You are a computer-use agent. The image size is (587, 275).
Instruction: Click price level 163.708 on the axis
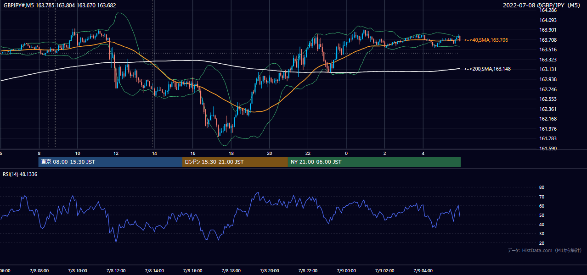tap(547, 40)
